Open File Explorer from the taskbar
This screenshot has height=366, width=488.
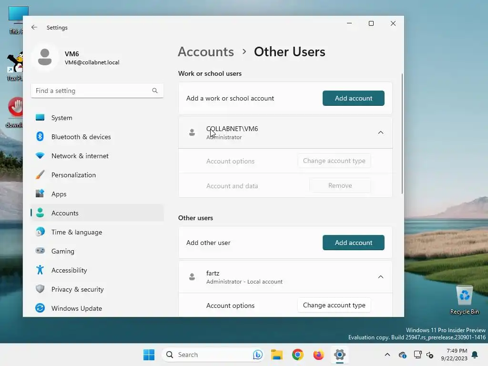coord(277,355)
